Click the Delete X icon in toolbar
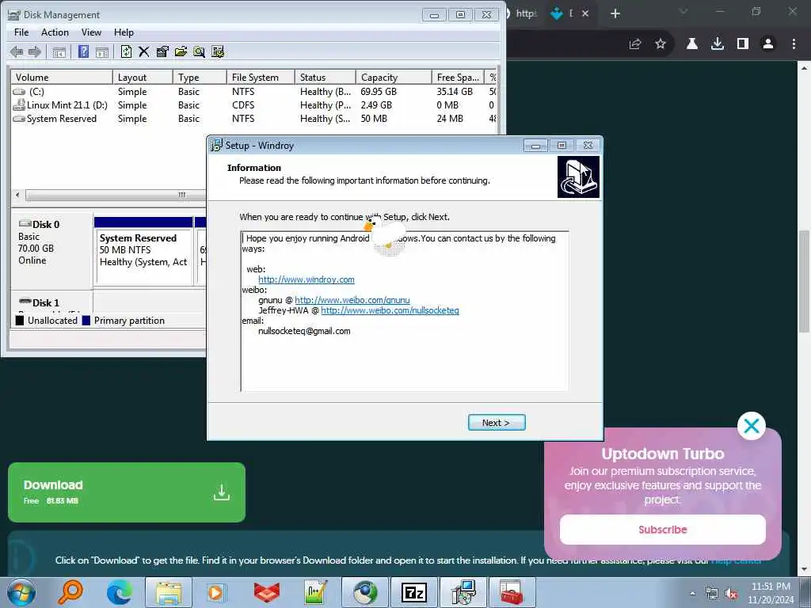 click(x=144, y=51)
